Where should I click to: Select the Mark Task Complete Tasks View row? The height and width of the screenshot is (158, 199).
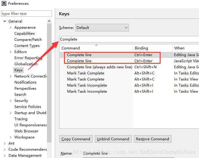130,79
